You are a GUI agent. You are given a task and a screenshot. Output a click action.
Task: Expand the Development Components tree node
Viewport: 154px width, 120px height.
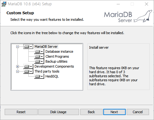[17, 66]
